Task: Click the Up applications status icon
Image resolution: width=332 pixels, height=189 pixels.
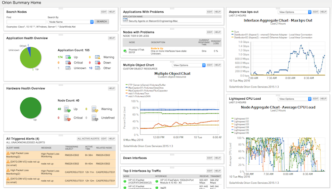Action: click(68, 57)
